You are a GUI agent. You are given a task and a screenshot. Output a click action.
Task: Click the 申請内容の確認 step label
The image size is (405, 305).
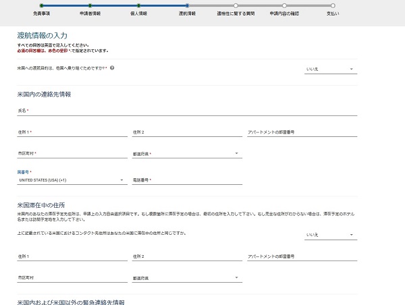284,13
